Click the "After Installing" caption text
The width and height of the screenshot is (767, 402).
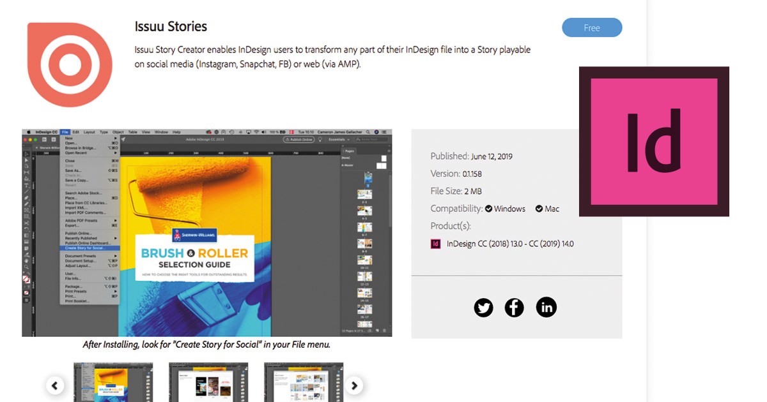coord(206,345)
